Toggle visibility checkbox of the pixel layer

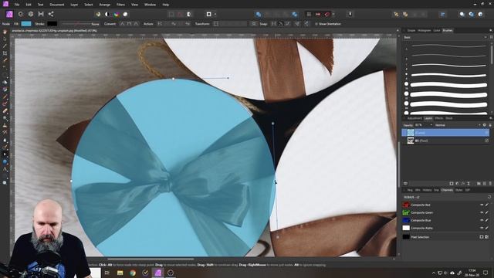(487, 141)
